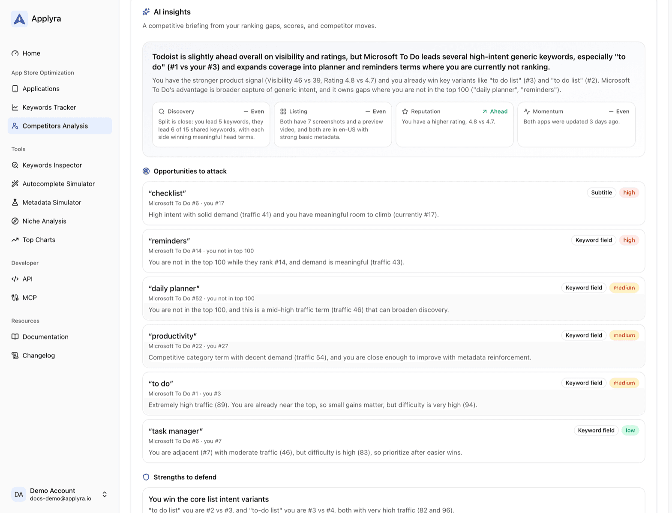The width and height of the screenshot is (672, 513).
Task: Select the Discovery insight card
Action: click(x=211, y=124)
